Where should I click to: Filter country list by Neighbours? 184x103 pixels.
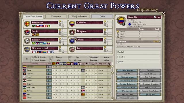coord(93,57)
